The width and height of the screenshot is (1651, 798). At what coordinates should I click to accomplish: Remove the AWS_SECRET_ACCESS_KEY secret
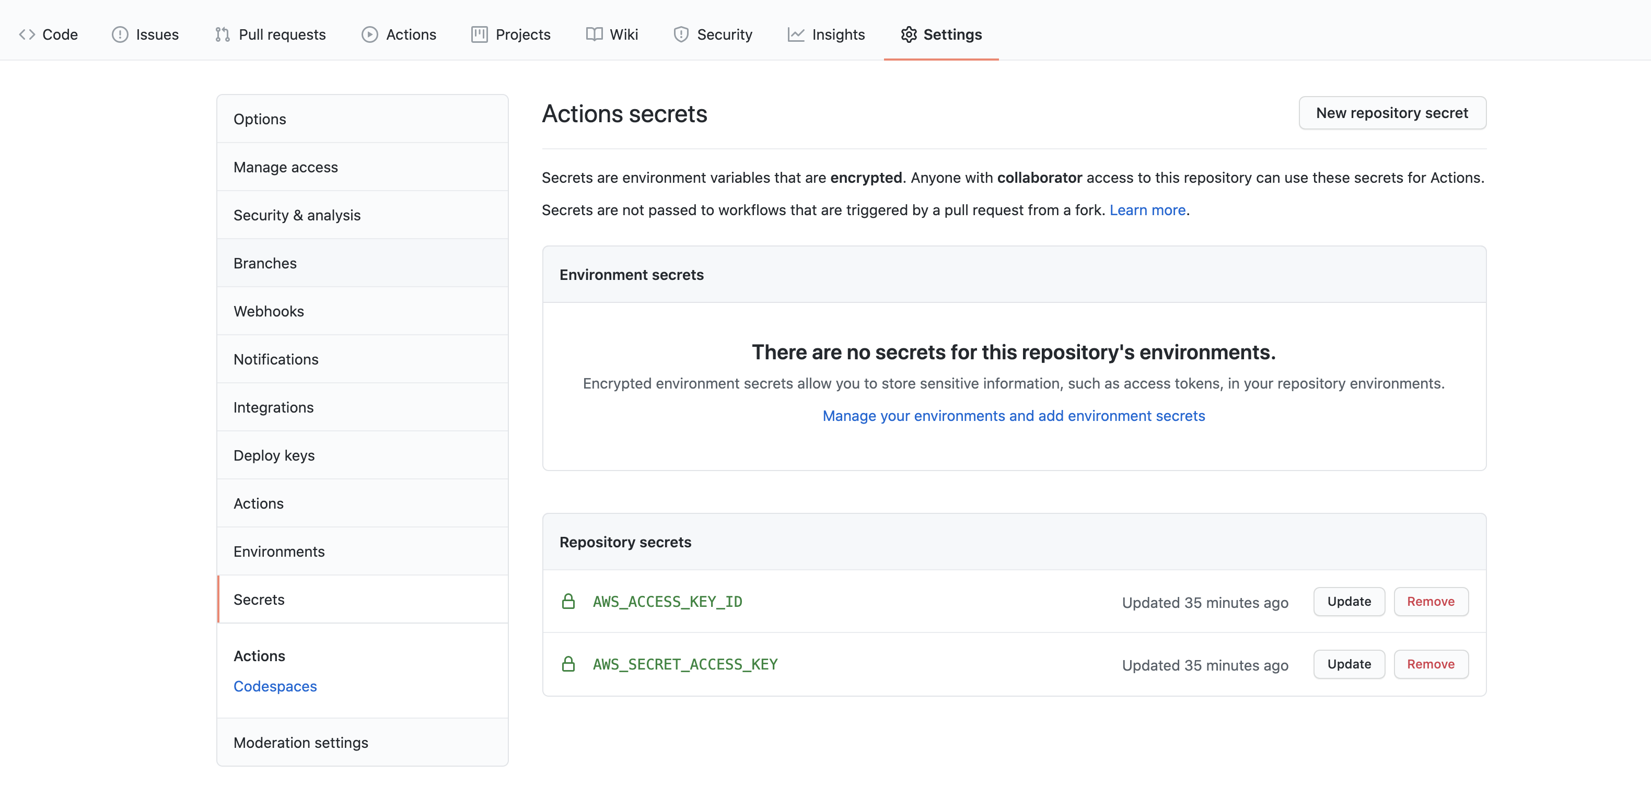coord(1430,664)
